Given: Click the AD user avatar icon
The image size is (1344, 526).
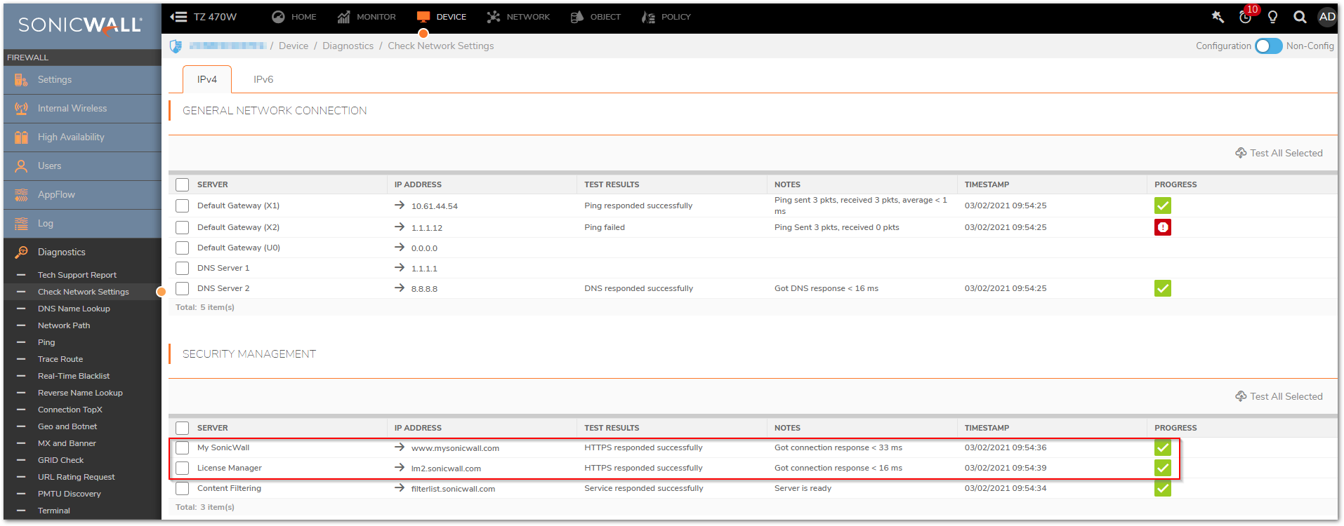Looking at the screenshot, I should [1326, 17].
